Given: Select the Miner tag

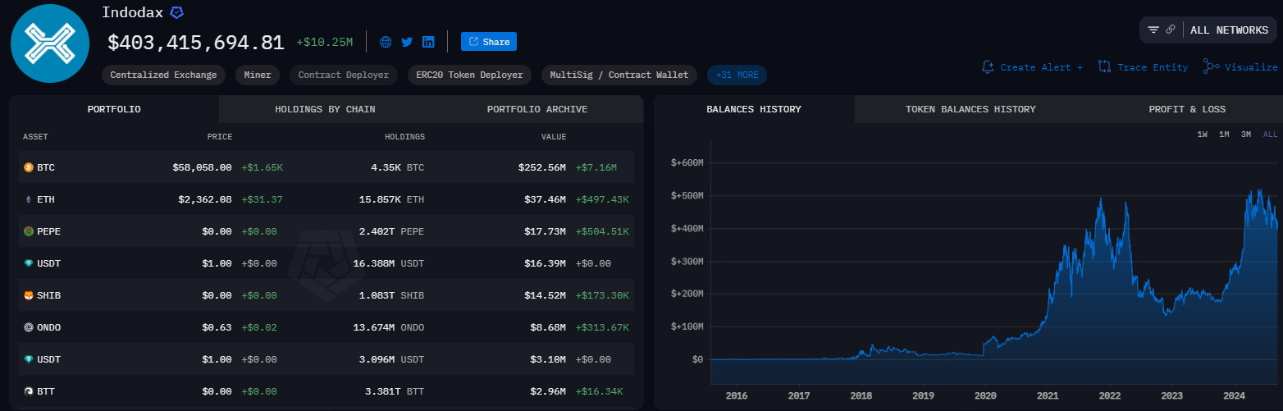Looking at the screenshot, I should click(258, 75).
